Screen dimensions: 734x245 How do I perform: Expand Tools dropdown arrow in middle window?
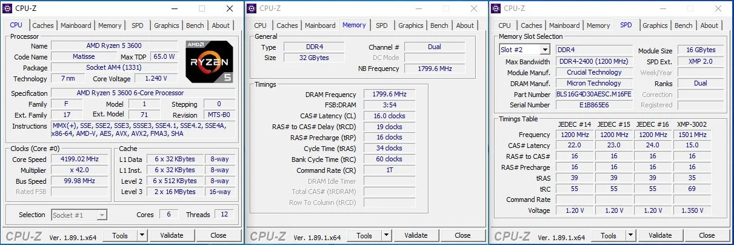point(386,235)
